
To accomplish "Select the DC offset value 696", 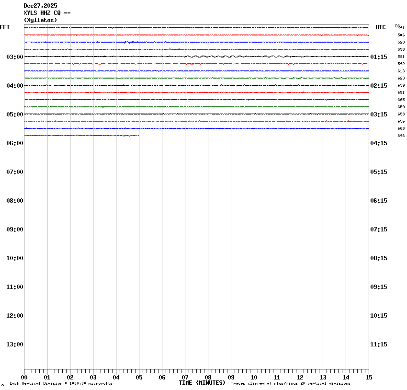I will click(x=401, y=136).
